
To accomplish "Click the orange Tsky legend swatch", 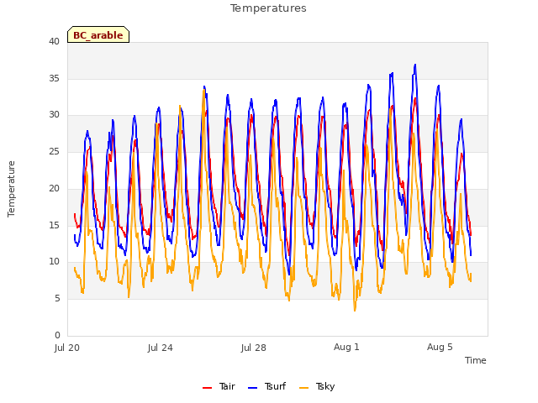I will 304,388.
